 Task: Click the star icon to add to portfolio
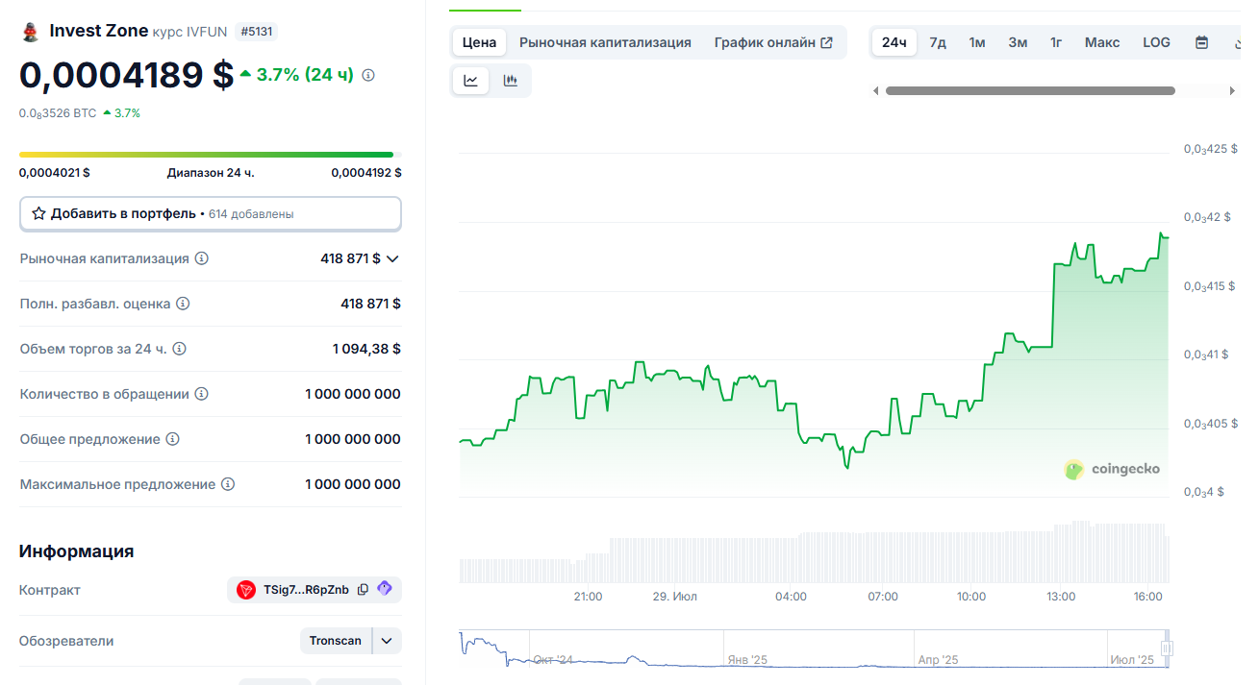(x=38, y=213)
